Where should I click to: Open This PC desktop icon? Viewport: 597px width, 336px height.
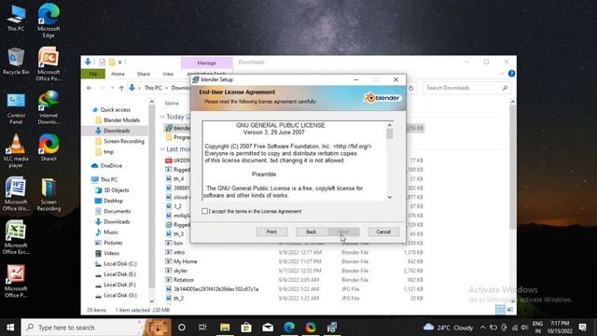coord(16,19)
